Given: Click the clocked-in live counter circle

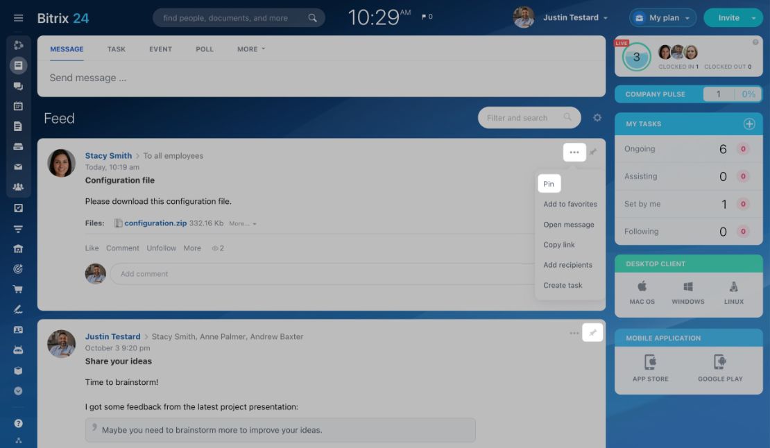Looking at the screenshot, I should pos(636,58).
